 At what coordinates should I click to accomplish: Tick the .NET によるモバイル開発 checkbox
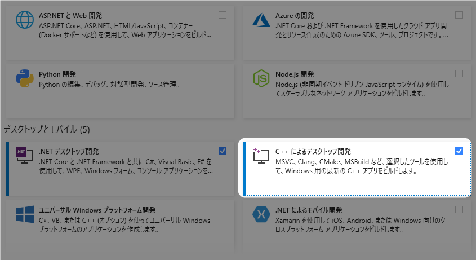pyautogui.click(x=459, y=209)
